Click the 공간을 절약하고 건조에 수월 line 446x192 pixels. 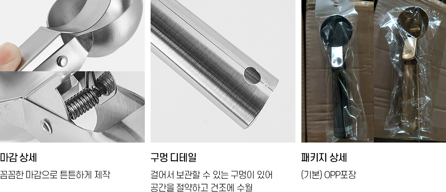(x=201, y=188)
